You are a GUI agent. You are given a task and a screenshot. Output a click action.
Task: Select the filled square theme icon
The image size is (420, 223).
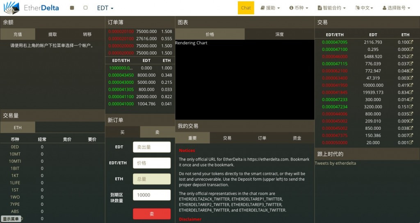point(72,8)
